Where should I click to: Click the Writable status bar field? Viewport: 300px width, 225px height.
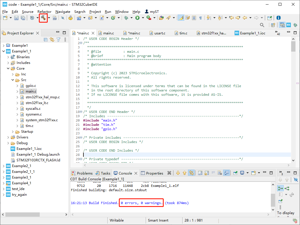click(x=117, y=220)
